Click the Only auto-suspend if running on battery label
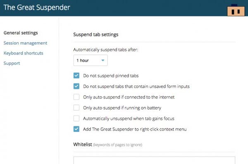Screen dimensions: 248x164 (x=122, y=108)
